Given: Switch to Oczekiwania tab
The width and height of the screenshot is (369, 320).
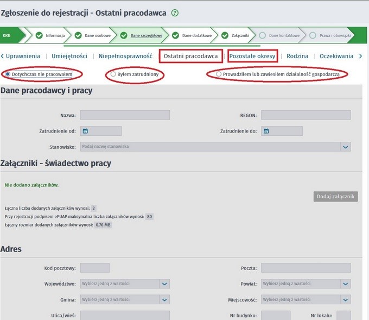Looking at the screenshot, I should click(336, 56).
